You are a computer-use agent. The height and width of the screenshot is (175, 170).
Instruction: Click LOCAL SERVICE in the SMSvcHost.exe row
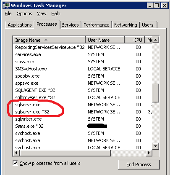104,69
